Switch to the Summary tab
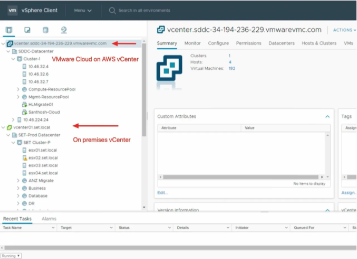The image size is (357, 259). pyautogui.click(x=167, y=43)
